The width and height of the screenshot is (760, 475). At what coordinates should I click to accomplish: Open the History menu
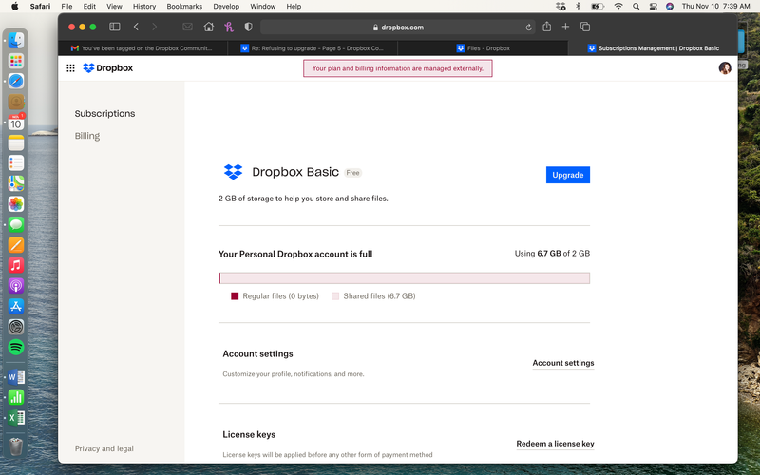(x=144, y=7)
